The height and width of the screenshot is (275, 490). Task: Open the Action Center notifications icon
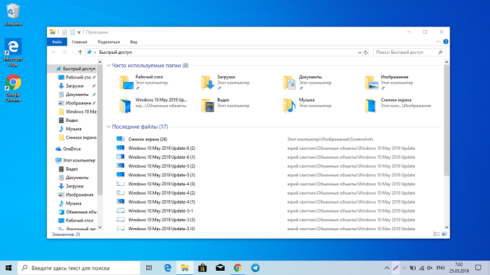(478, 268)
